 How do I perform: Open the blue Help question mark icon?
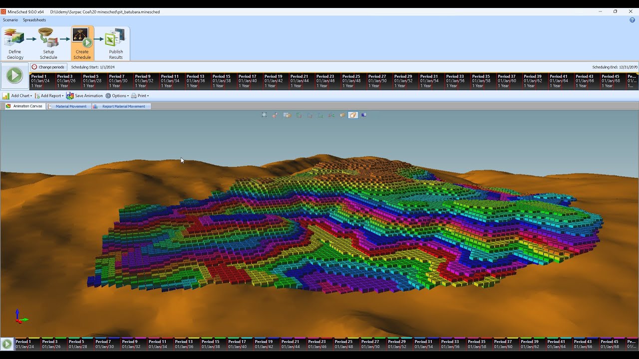point(632,20)
